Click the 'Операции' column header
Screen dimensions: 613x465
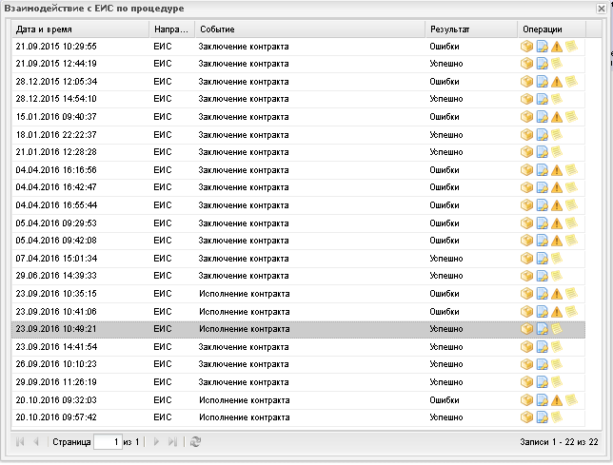click(552, 29)
